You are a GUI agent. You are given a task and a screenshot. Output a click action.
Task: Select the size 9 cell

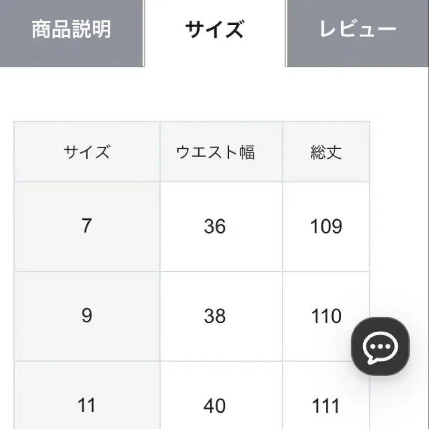coord(87,316)
